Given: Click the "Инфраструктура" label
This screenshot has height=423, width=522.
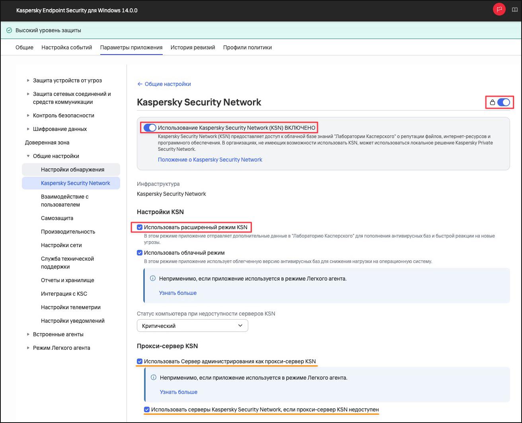Looking at the screenshot, I should coord(158,184).
